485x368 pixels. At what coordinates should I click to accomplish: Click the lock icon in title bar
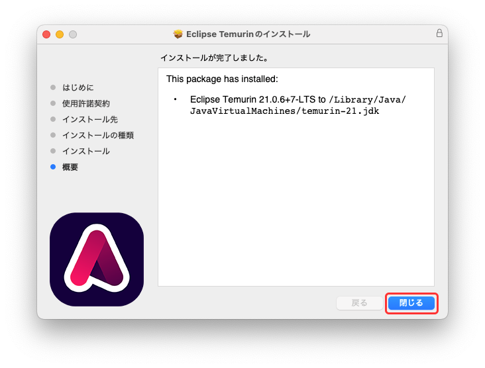[x=439, y=33]
